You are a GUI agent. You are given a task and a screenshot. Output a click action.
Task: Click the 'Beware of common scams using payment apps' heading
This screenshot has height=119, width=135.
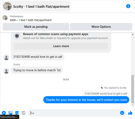pyautogui.click(x=56, y=34)
